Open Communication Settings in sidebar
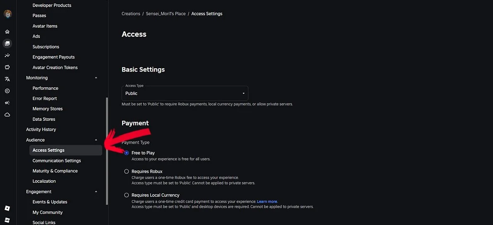 [57, 160]
